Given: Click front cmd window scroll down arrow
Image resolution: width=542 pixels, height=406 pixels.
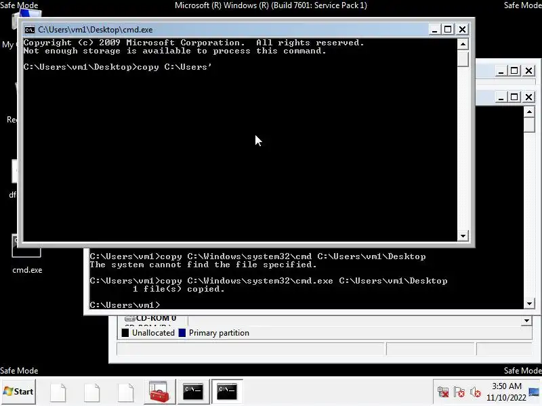Looking at the screenshot, I should coord(463,236).
